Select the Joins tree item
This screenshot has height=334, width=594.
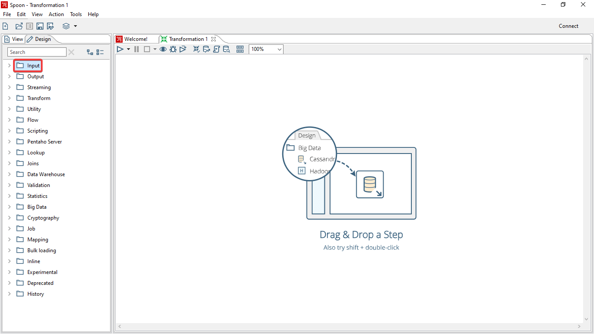pos(27,164)
